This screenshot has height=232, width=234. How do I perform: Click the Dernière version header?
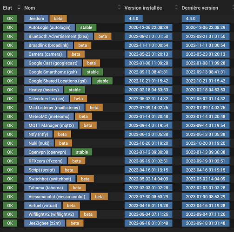(x=200, y=8)
